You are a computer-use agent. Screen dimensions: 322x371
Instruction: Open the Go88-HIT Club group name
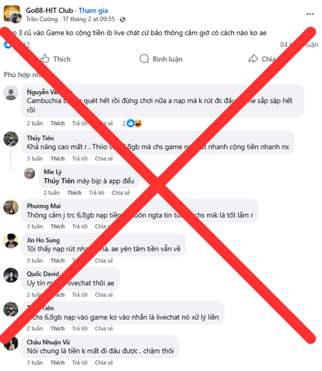point(50,10)
